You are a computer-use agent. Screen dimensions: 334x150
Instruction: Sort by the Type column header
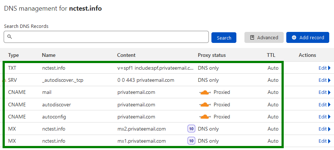pos(14,55)
